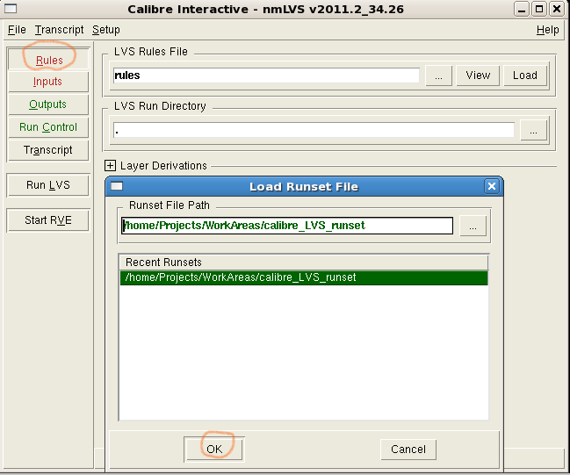Select recent runset calibre_LVS_runset entry
The height and width of the screenshot is (475, 570).
tap(304, 277)
